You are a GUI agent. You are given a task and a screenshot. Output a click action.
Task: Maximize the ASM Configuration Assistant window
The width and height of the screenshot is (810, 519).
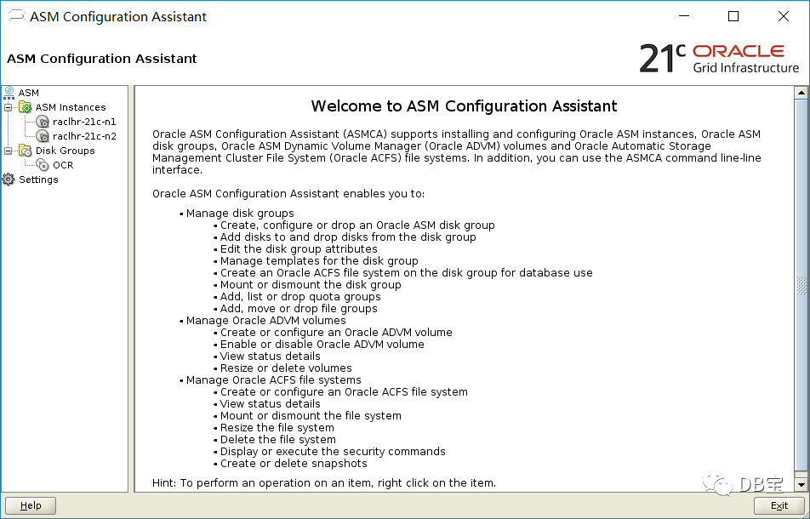(733, 16)
